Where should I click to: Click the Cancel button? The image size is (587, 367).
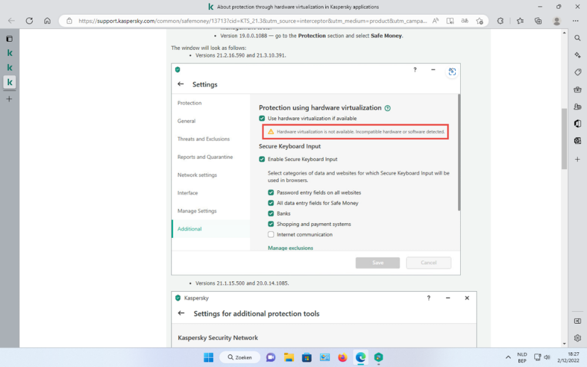[429, 262]
